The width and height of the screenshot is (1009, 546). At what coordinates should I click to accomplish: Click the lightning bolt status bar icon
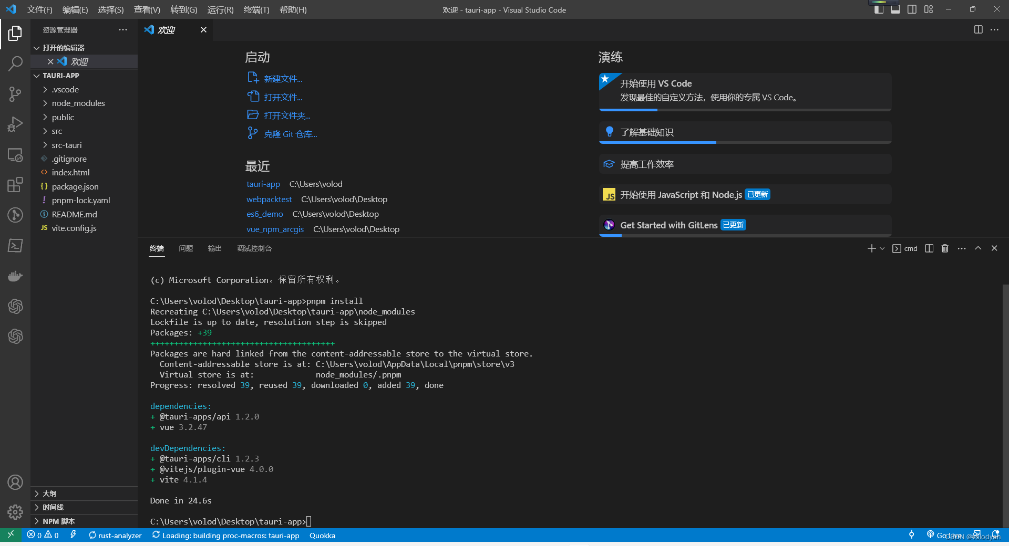tap(73, 535)
